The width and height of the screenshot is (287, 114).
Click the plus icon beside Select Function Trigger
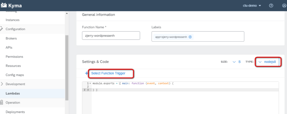point(86,73)
